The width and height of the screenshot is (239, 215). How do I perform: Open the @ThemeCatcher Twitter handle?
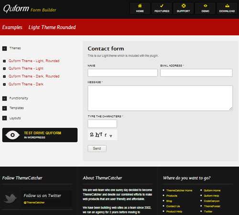[34, 203]
